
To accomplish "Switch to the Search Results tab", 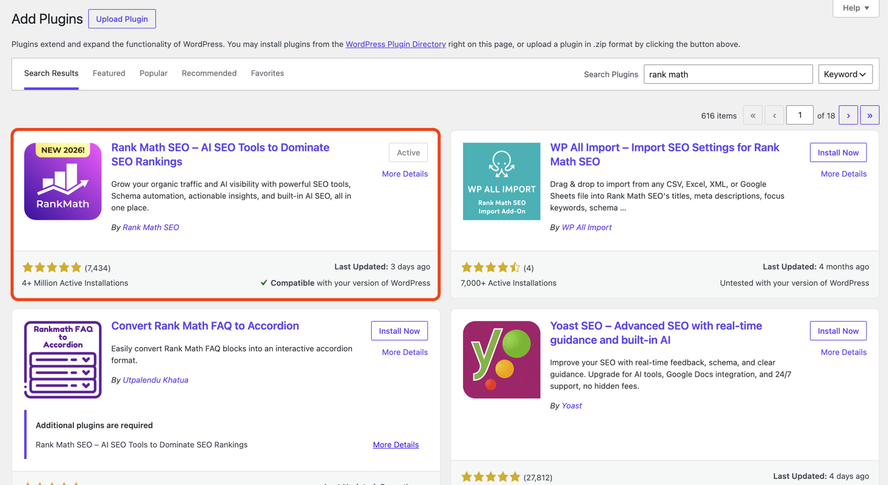I will [x=51, y=73].
